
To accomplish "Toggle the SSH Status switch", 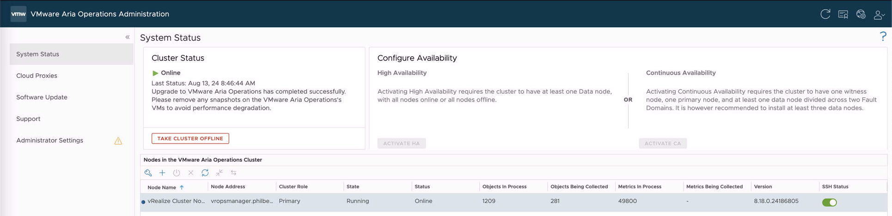I will click(x=830, y=202).
